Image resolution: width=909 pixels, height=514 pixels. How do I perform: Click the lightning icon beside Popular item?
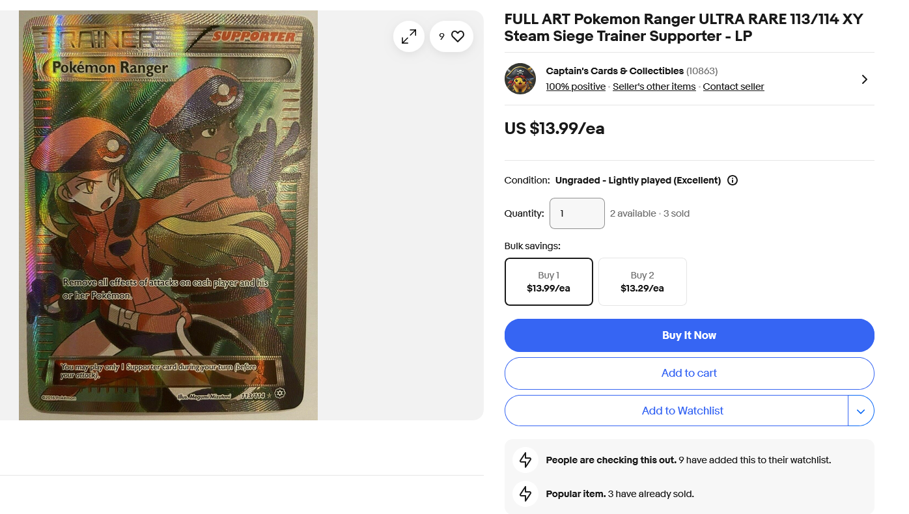click(525, 494)
